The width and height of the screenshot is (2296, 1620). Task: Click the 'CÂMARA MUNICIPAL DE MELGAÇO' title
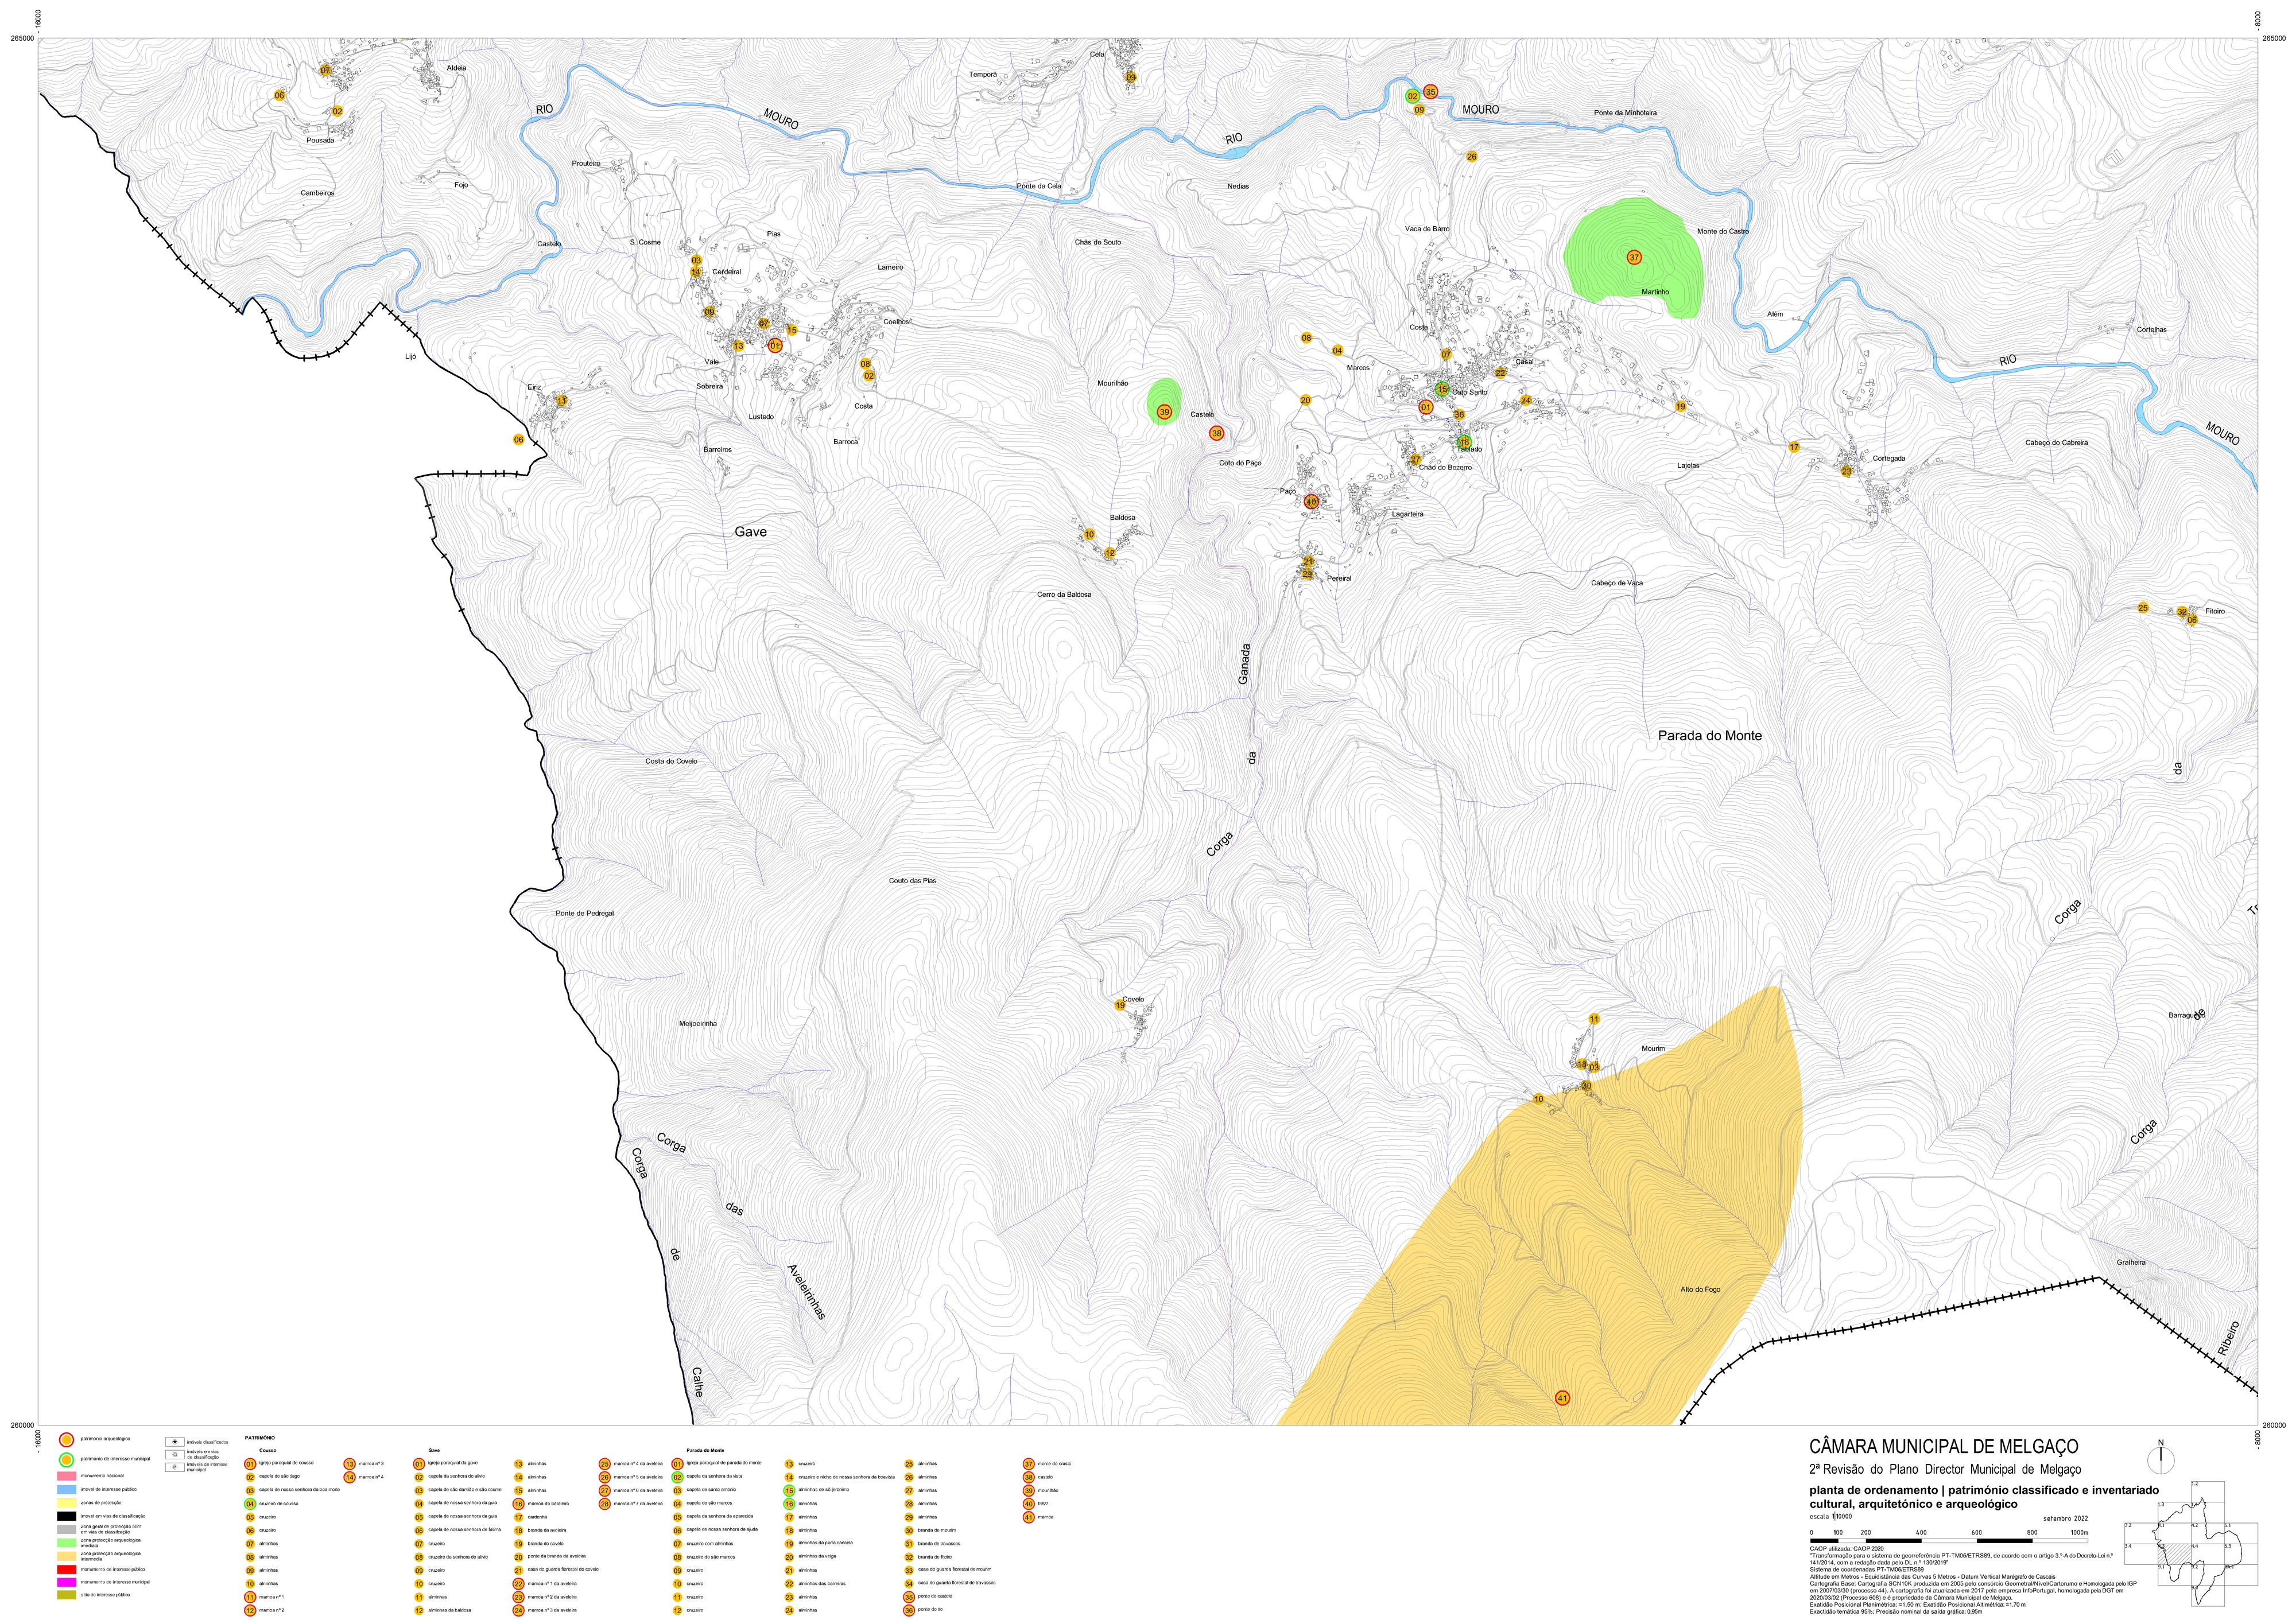1944,1447
